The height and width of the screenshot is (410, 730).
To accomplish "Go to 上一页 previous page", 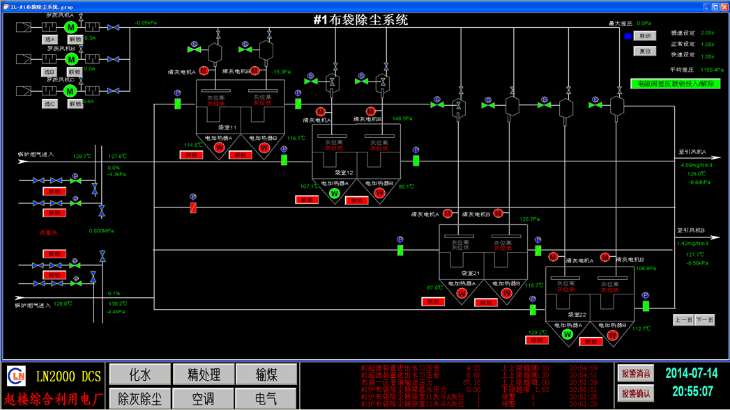I will pyautogui.click(x=683, y=320).
